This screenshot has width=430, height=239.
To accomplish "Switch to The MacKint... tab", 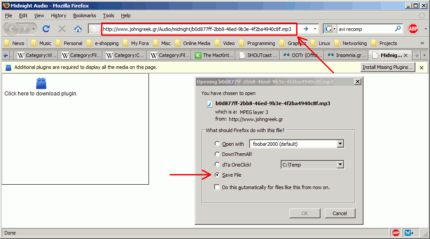I will (214, 55).
